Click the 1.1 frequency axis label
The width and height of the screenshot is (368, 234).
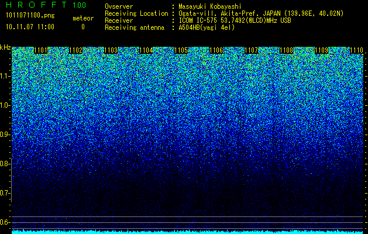(x=5, y=76)
